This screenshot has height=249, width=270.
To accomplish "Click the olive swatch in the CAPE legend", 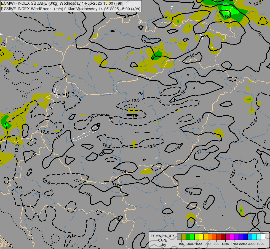I will (184, 237).
